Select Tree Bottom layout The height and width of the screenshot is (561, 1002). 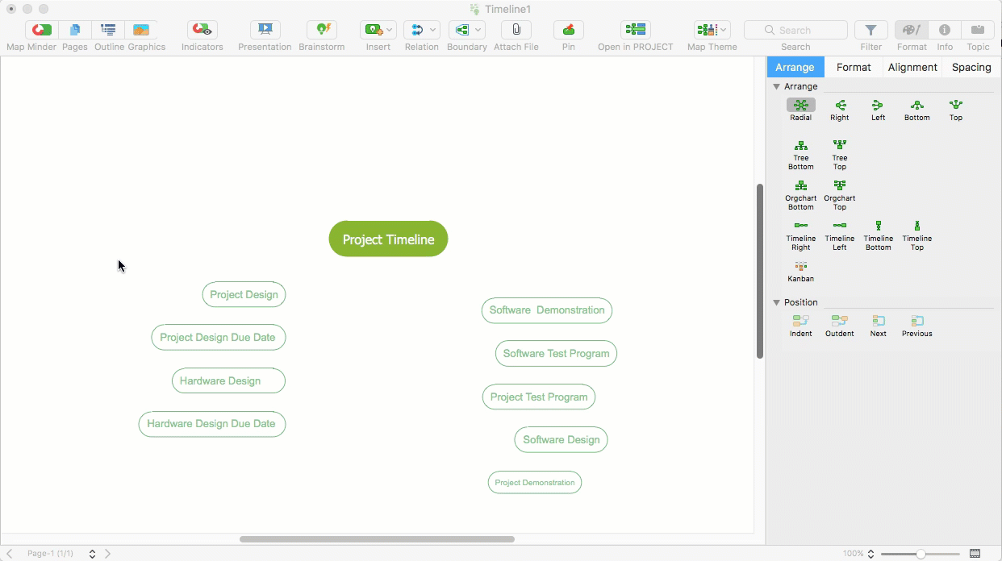point(801,155)
